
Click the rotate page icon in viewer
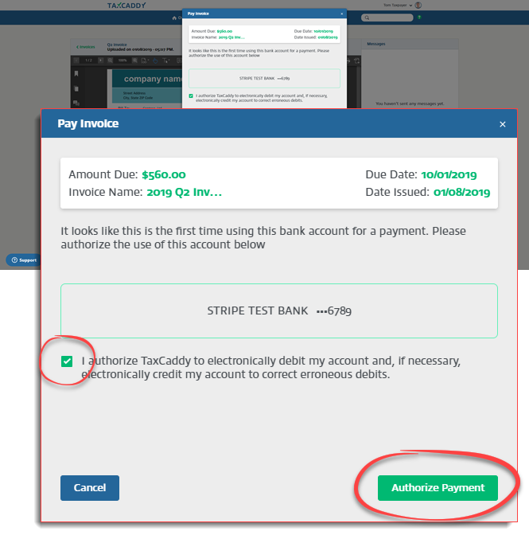[x=357, y=61]
